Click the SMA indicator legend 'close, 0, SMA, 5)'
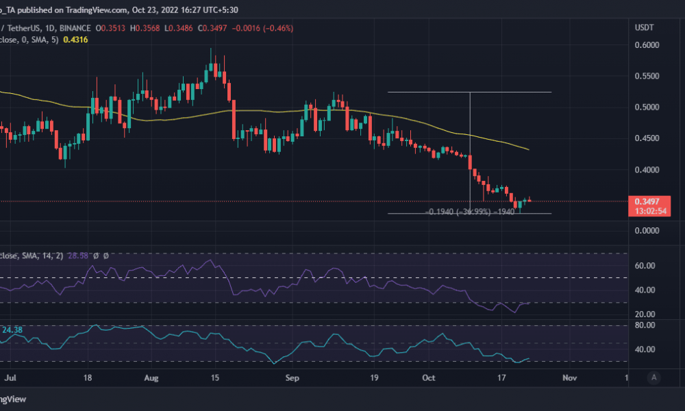This screenshot has height=411, width=685. 29,40
